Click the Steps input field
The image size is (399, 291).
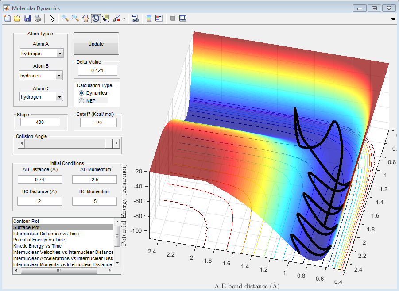(40, 122)
